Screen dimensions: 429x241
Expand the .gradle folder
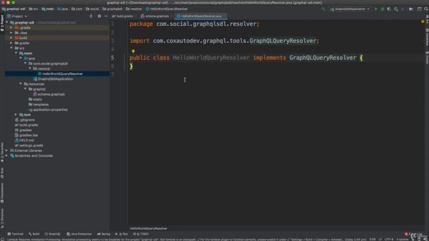(x=11, y=27)
